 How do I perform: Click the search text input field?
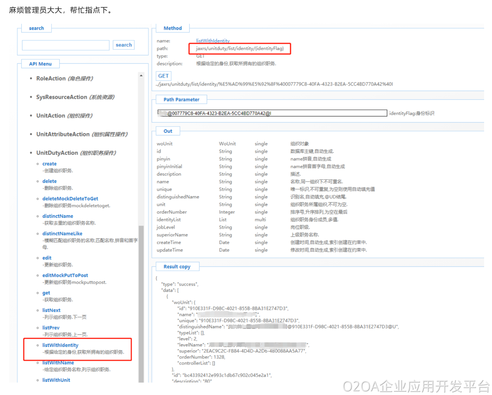66,45
